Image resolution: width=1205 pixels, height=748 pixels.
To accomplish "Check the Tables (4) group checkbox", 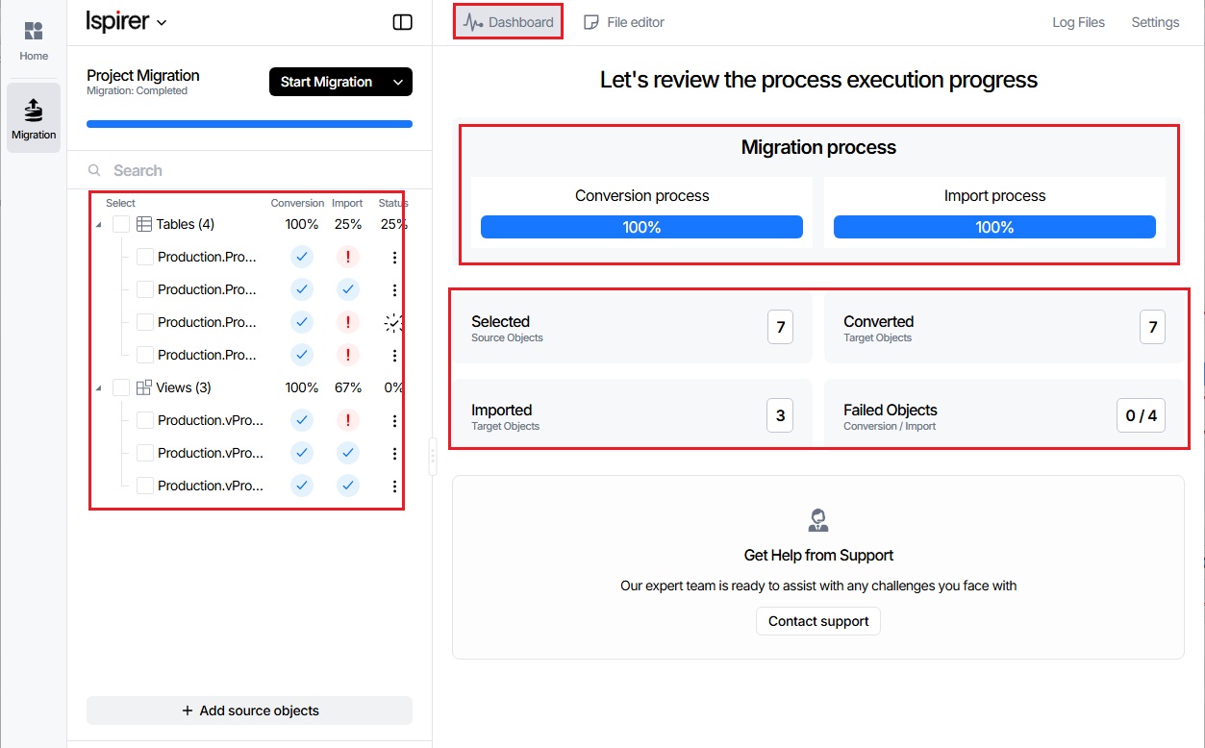I will (x=121, y=224).
